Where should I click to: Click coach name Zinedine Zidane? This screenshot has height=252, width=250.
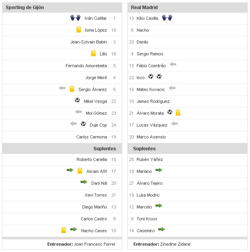(x=175, y=244)
